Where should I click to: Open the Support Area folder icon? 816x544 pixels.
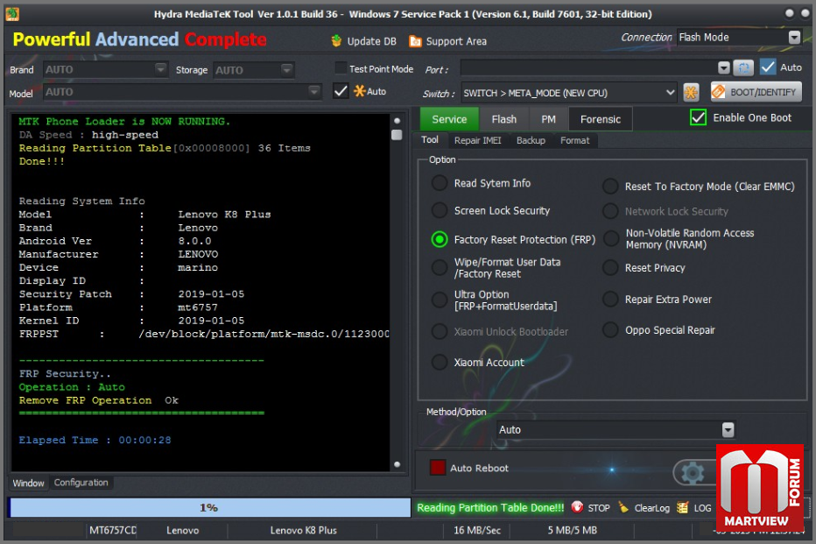point(415,41)
